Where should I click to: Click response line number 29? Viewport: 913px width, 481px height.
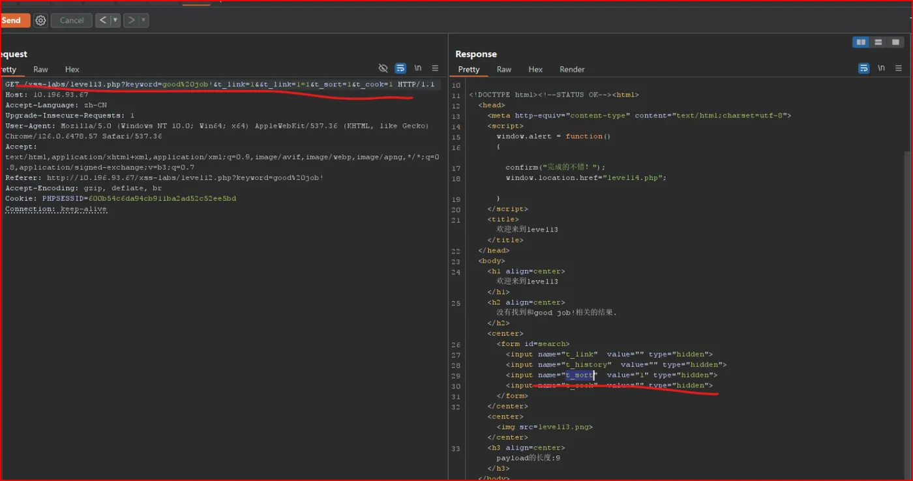(456, 375)
